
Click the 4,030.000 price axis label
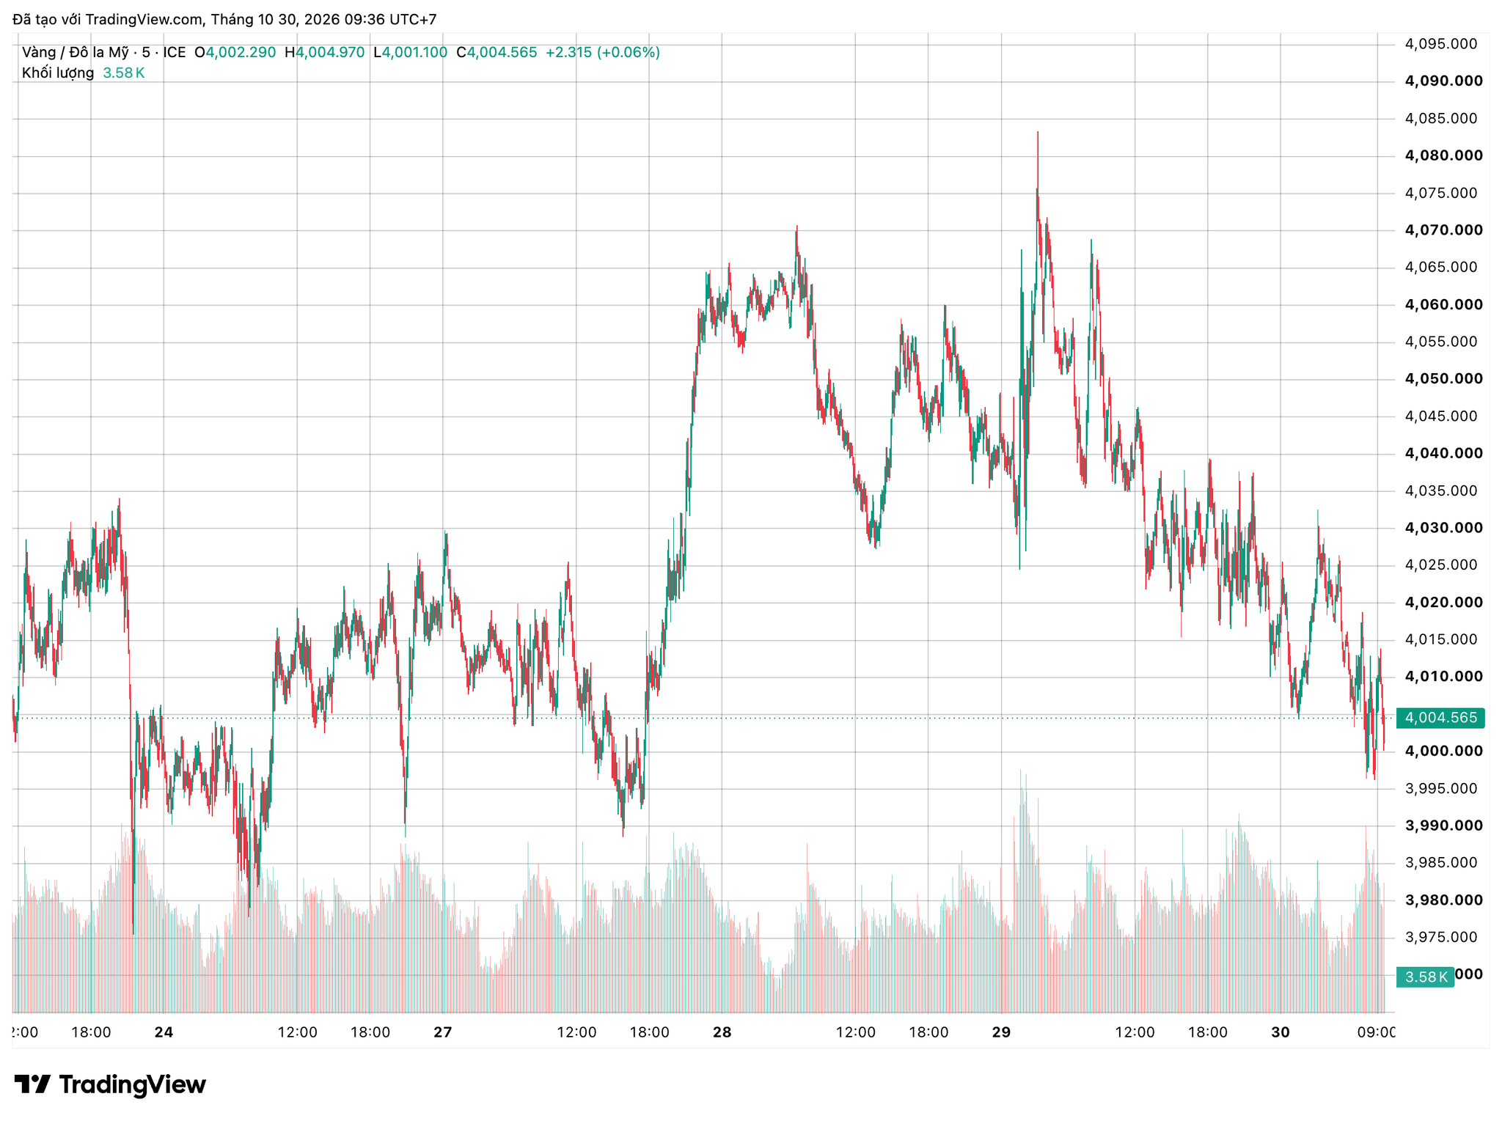pos(1443,528)
